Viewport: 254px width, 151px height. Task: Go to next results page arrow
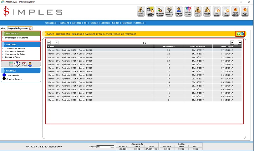[232, 42]
